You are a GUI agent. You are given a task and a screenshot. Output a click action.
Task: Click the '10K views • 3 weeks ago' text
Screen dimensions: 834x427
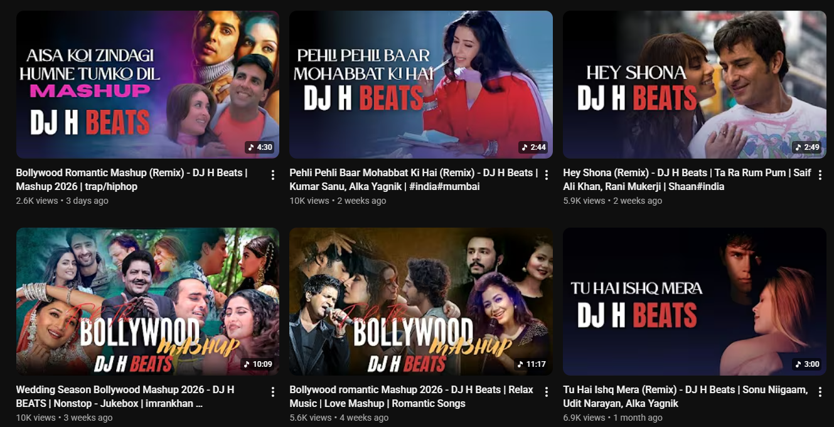point(65,418)
